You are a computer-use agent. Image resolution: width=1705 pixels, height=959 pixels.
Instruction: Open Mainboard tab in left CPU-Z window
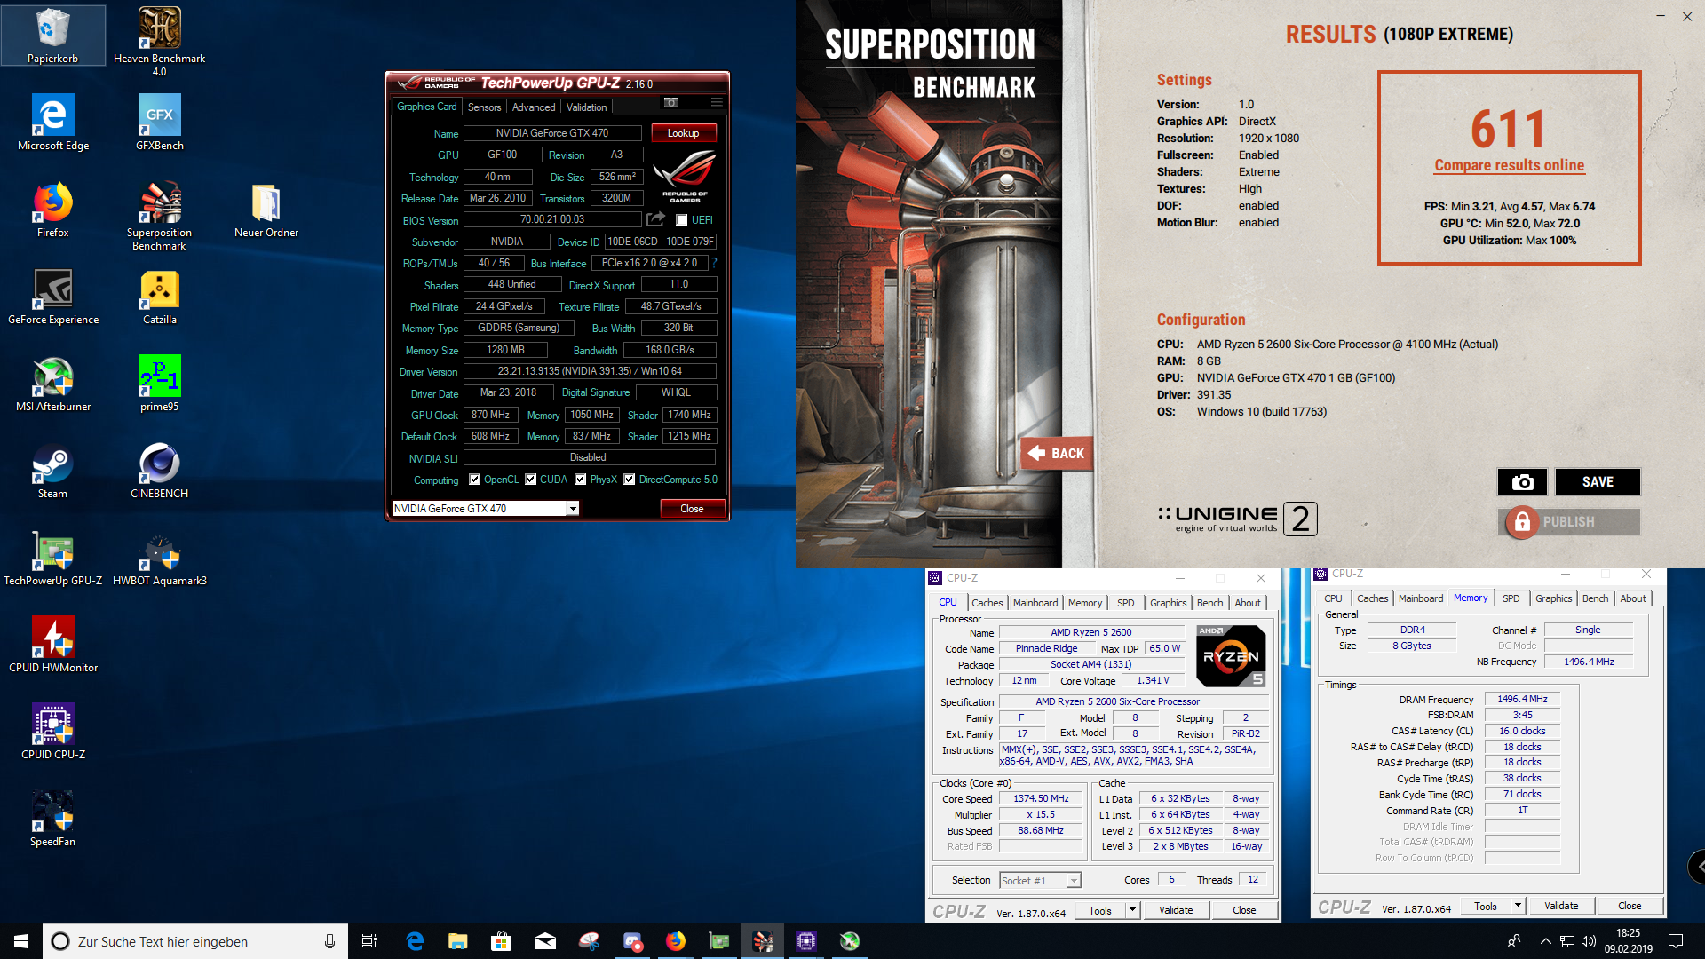(1035, 603)
